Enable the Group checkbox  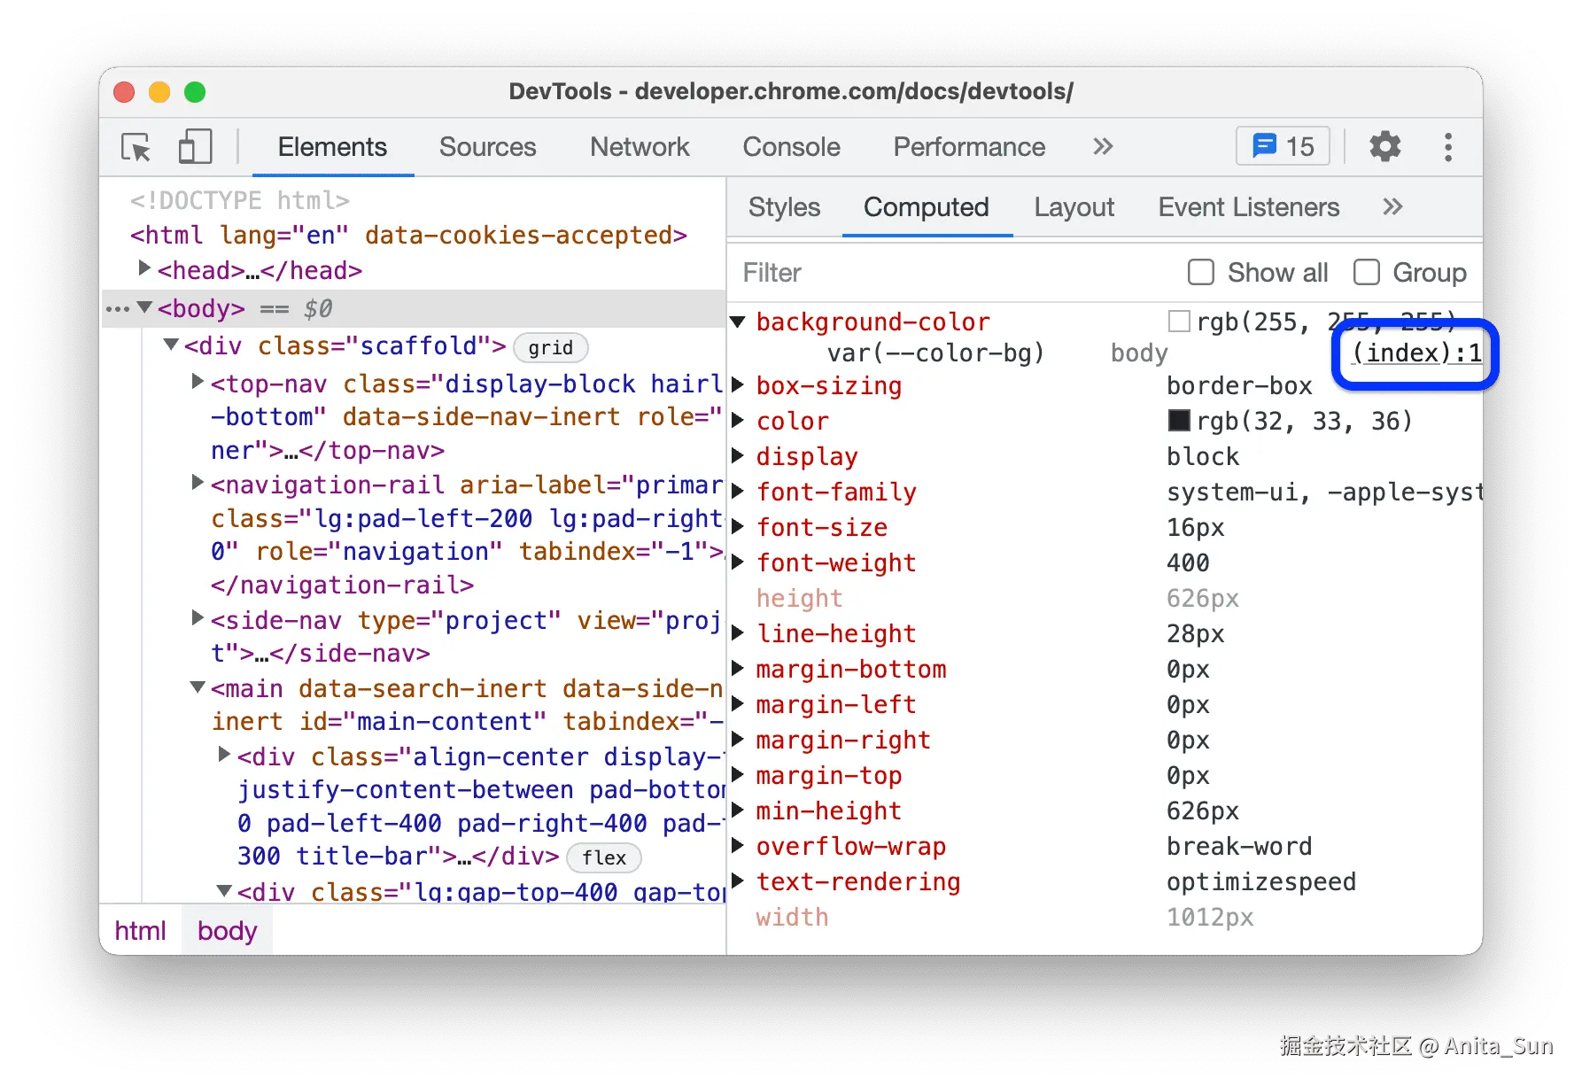click(1367, 273)
